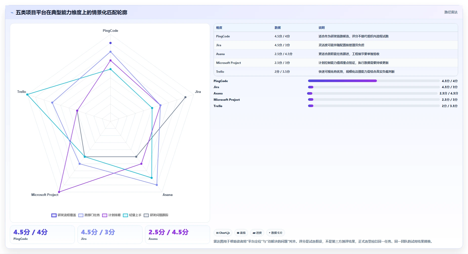Screen dimensions: 468x254
Task: Click the description starting 更适合跨职能任务跟进
Action: pos(349,54)
